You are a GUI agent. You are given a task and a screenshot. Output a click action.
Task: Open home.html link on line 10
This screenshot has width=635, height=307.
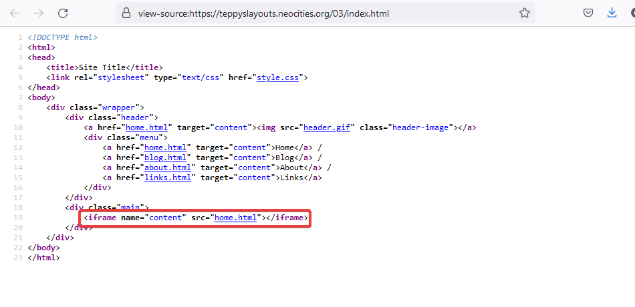[146, 128]
